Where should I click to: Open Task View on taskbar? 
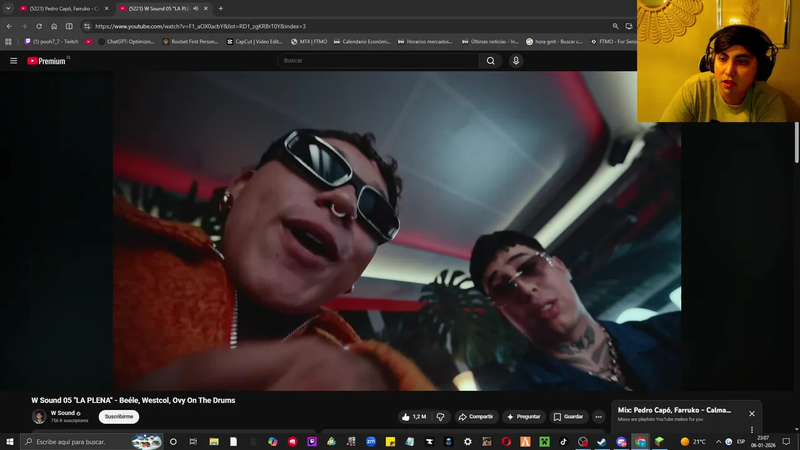193,442
